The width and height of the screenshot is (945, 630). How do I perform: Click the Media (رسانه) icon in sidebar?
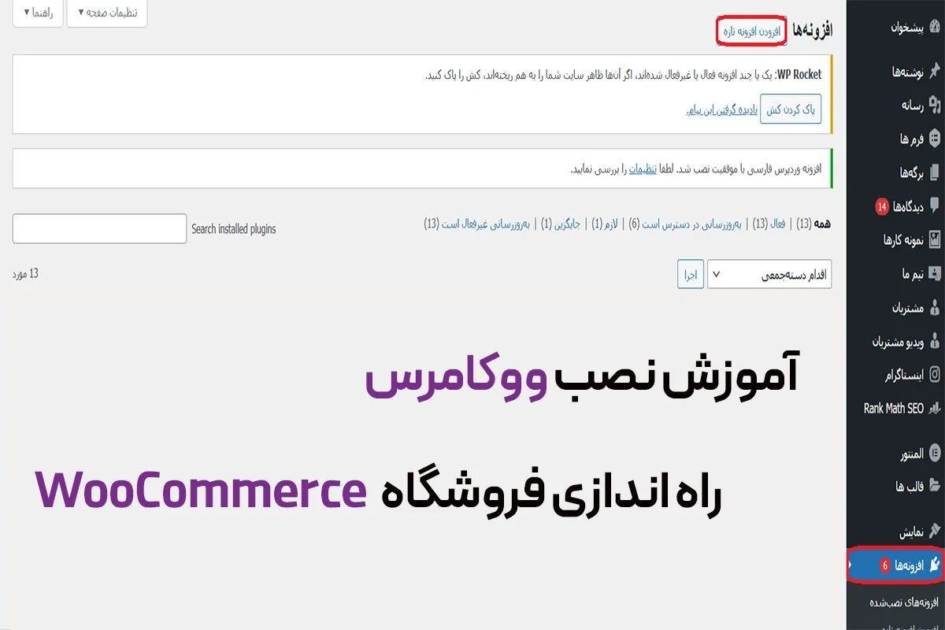[936, 104]
